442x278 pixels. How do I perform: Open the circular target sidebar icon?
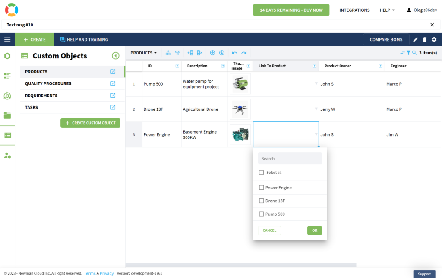(x=7, y=96)
